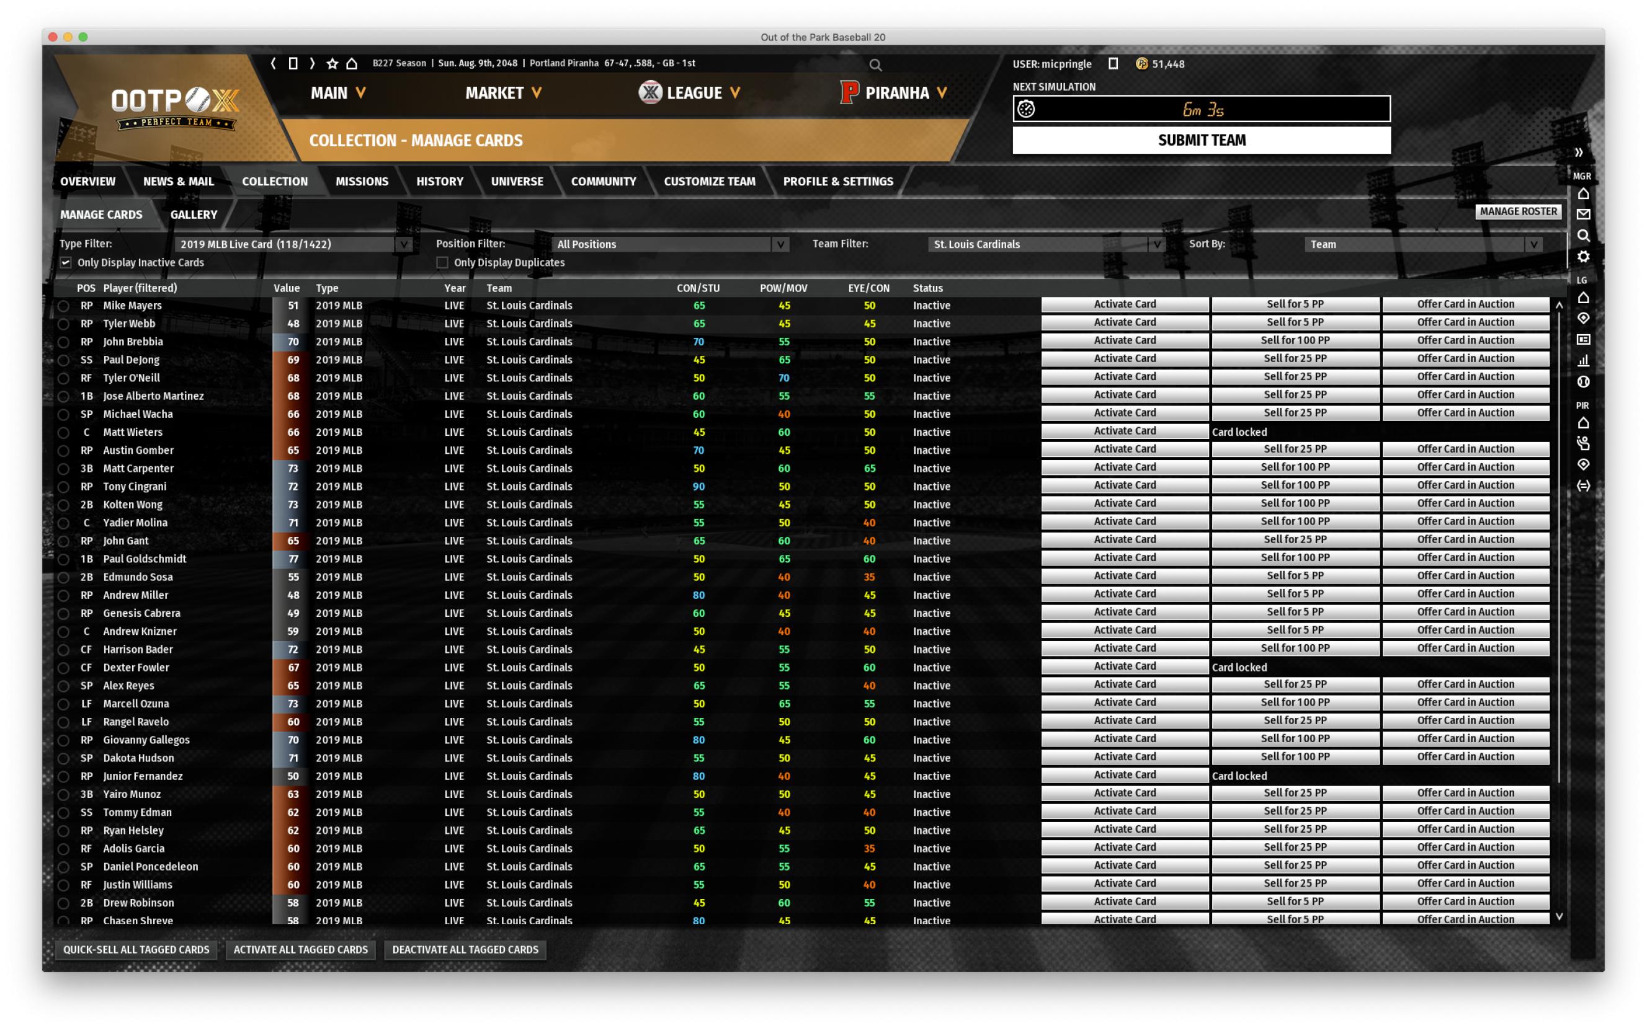Click QUICK-SELL ALL TAGGED CARDS button

coord(134,949)
